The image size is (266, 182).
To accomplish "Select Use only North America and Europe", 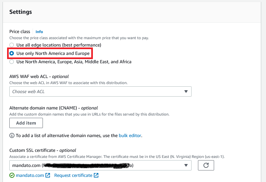I will [x=12, y=53].
